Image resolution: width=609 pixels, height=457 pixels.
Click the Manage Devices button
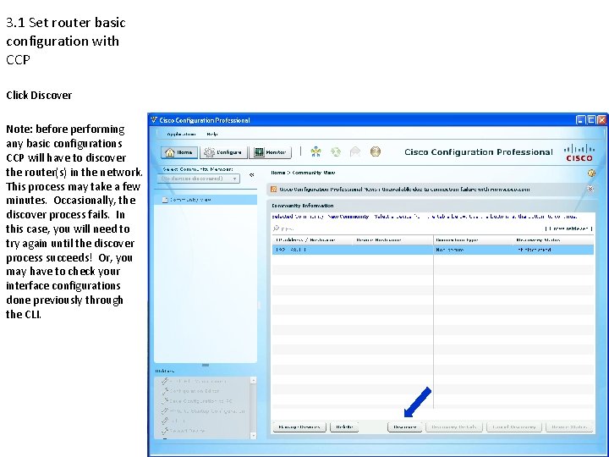pyautogui.click(x=299, y=427)
